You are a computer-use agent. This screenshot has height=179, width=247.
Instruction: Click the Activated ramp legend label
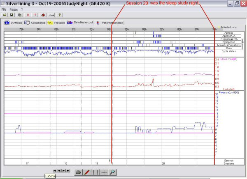click(229, 27)
